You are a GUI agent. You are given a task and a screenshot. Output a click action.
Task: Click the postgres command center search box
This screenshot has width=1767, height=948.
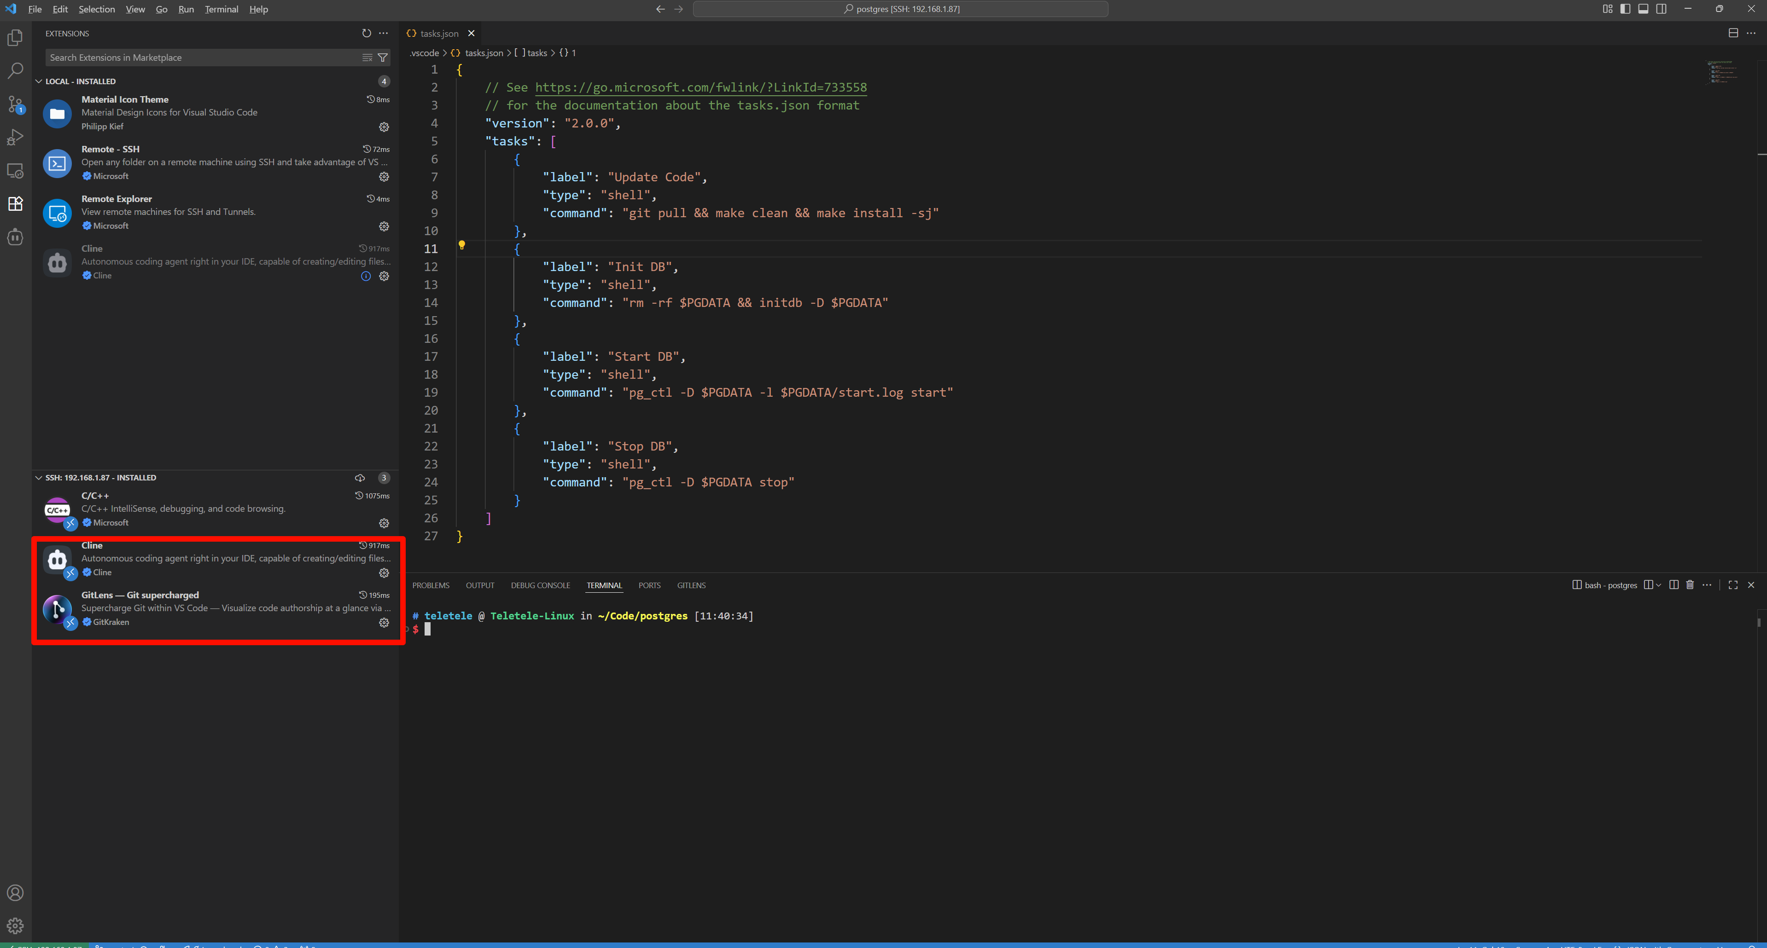point(901,9)
